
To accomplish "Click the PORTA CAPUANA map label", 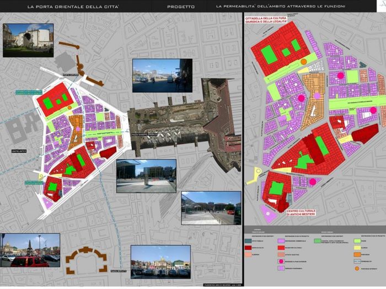I will point(71,75).
